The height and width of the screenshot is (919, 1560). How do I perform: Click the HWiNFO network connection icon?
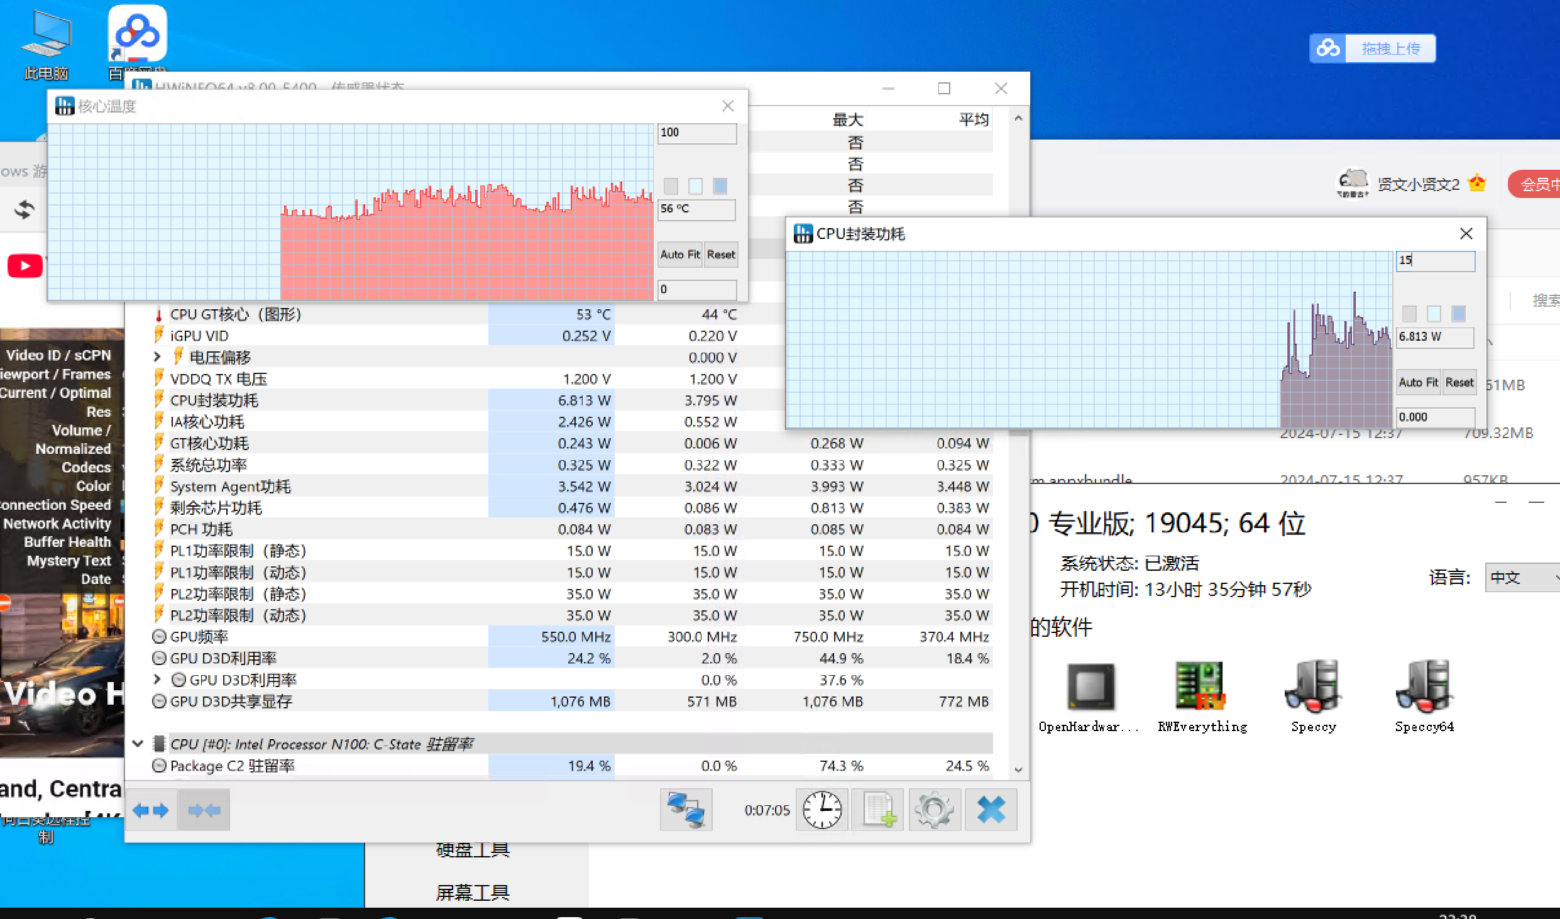pos(686,810)
